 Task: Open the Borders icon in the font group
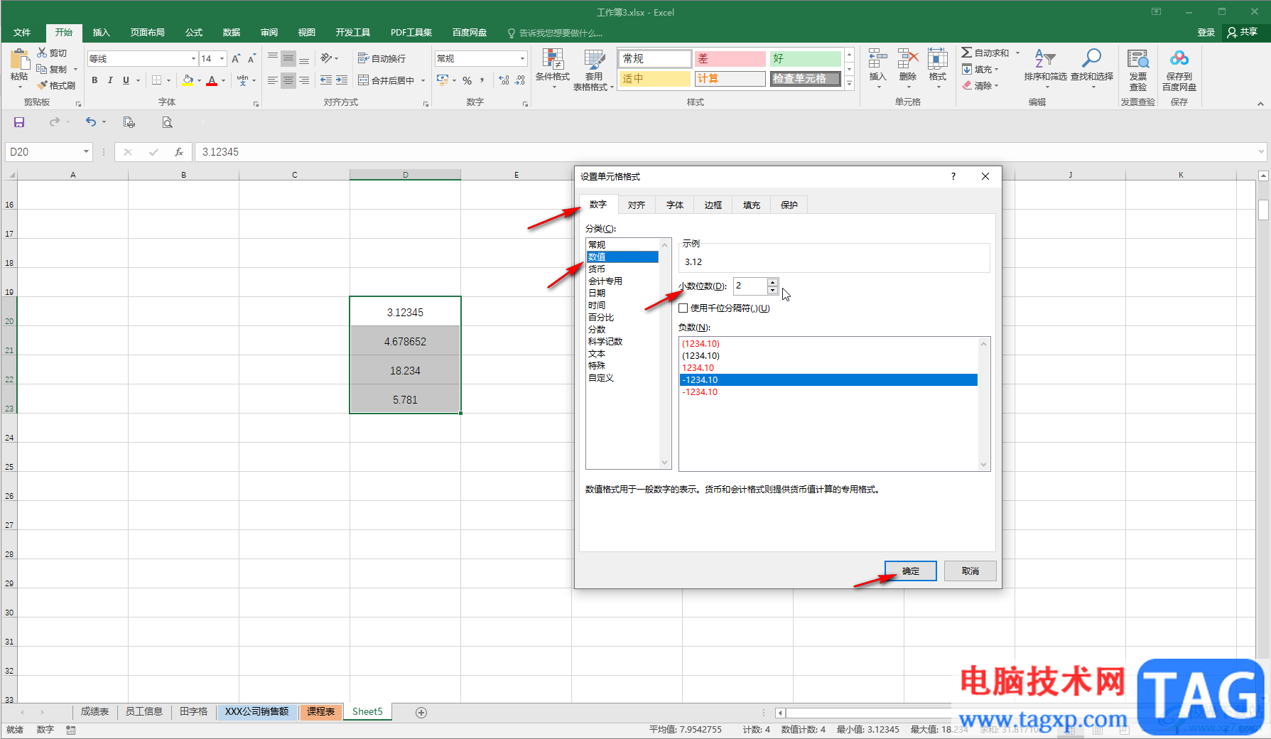pyautogui.click(x=157, y=80)
